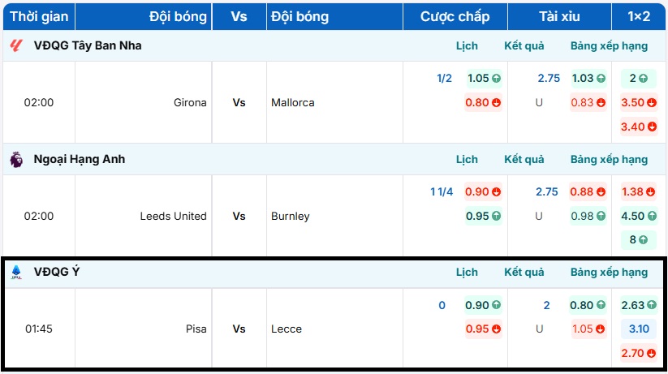668x374 pixels.
Task: Click the 1 1/4 handicap line for Leeds
Action: pyautogui.click(x=442, y=191)
